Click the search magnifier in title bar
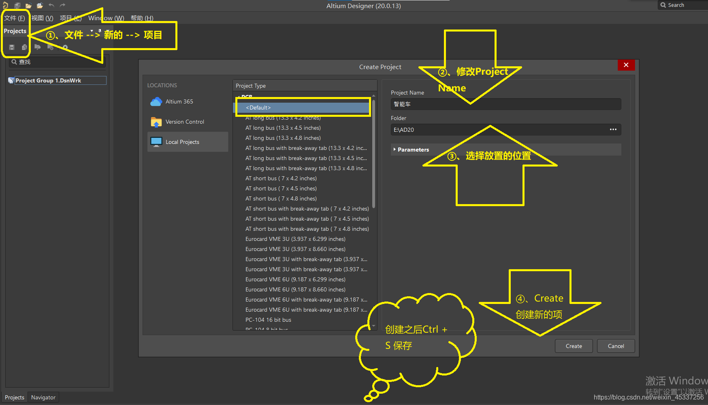 click(x=663, y=5)
